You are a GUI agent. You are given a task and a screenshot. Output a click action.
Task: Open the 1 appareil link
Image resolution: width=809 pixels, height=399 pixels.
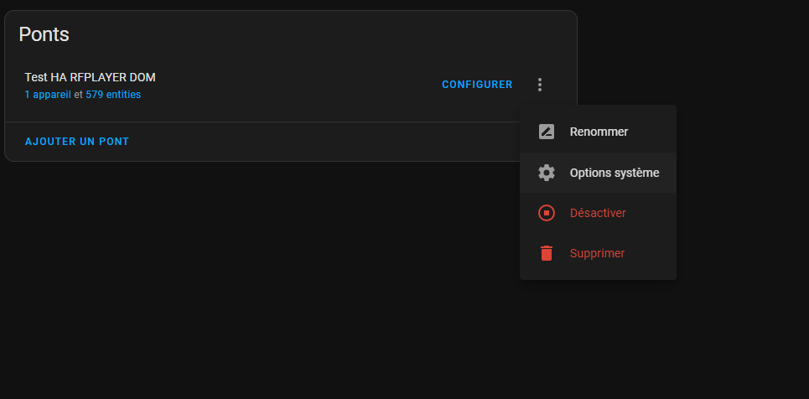48,95
